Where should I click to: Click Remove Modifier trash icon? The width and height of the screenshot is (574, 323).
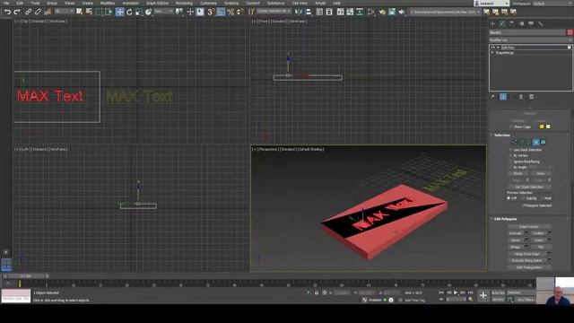[521, 97]
